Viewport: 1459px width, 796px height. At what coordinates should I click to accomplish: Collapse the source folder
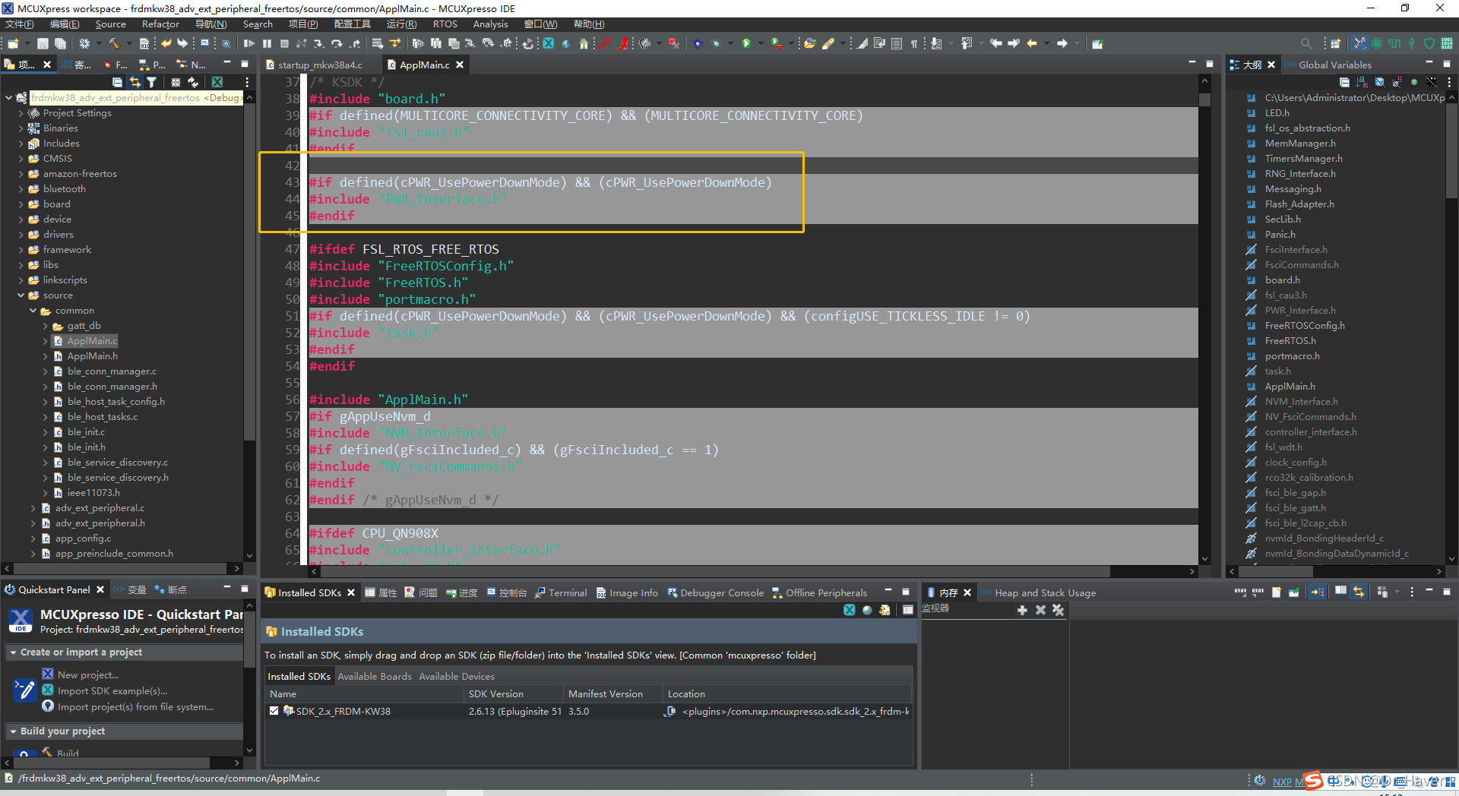(x=21, y=295)
